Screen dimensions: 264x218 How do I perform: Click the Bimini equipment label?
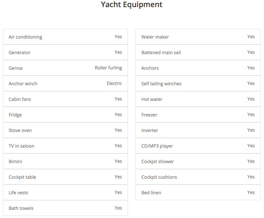15,162
